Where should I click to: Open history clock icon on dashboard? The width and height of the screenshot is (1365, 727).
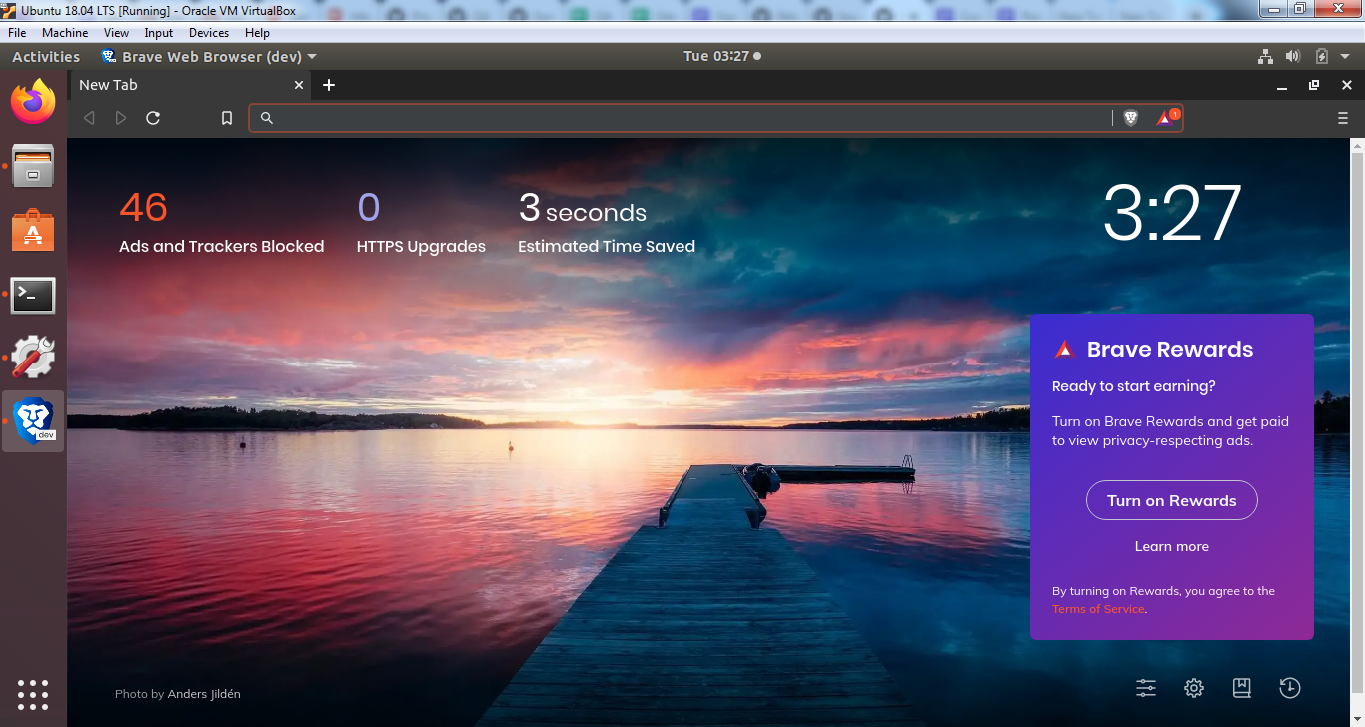pos(1290,687)
